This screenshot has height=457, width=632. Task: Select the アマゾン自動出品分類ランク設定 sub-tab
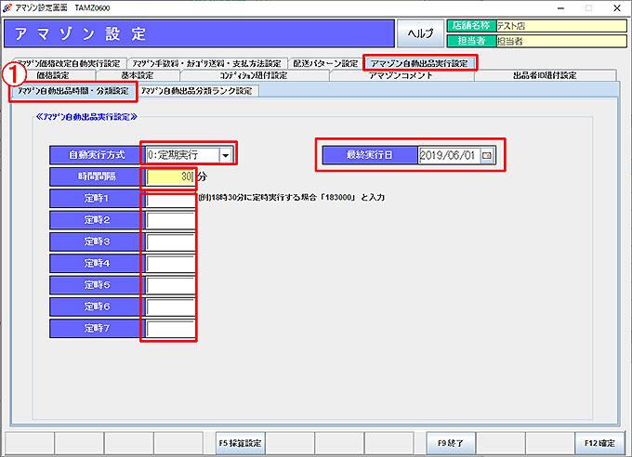point(197,91)
